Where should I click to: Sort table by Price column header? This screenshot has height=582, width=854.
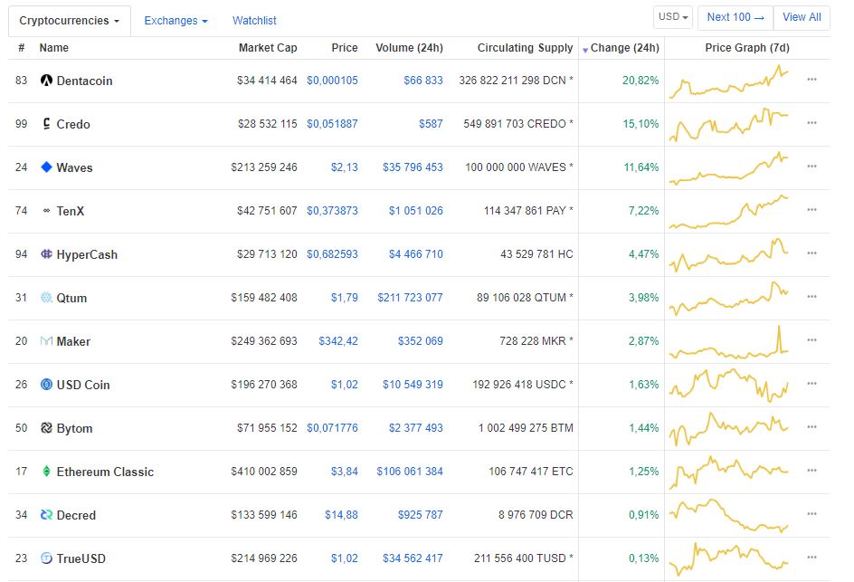point(345,48)
